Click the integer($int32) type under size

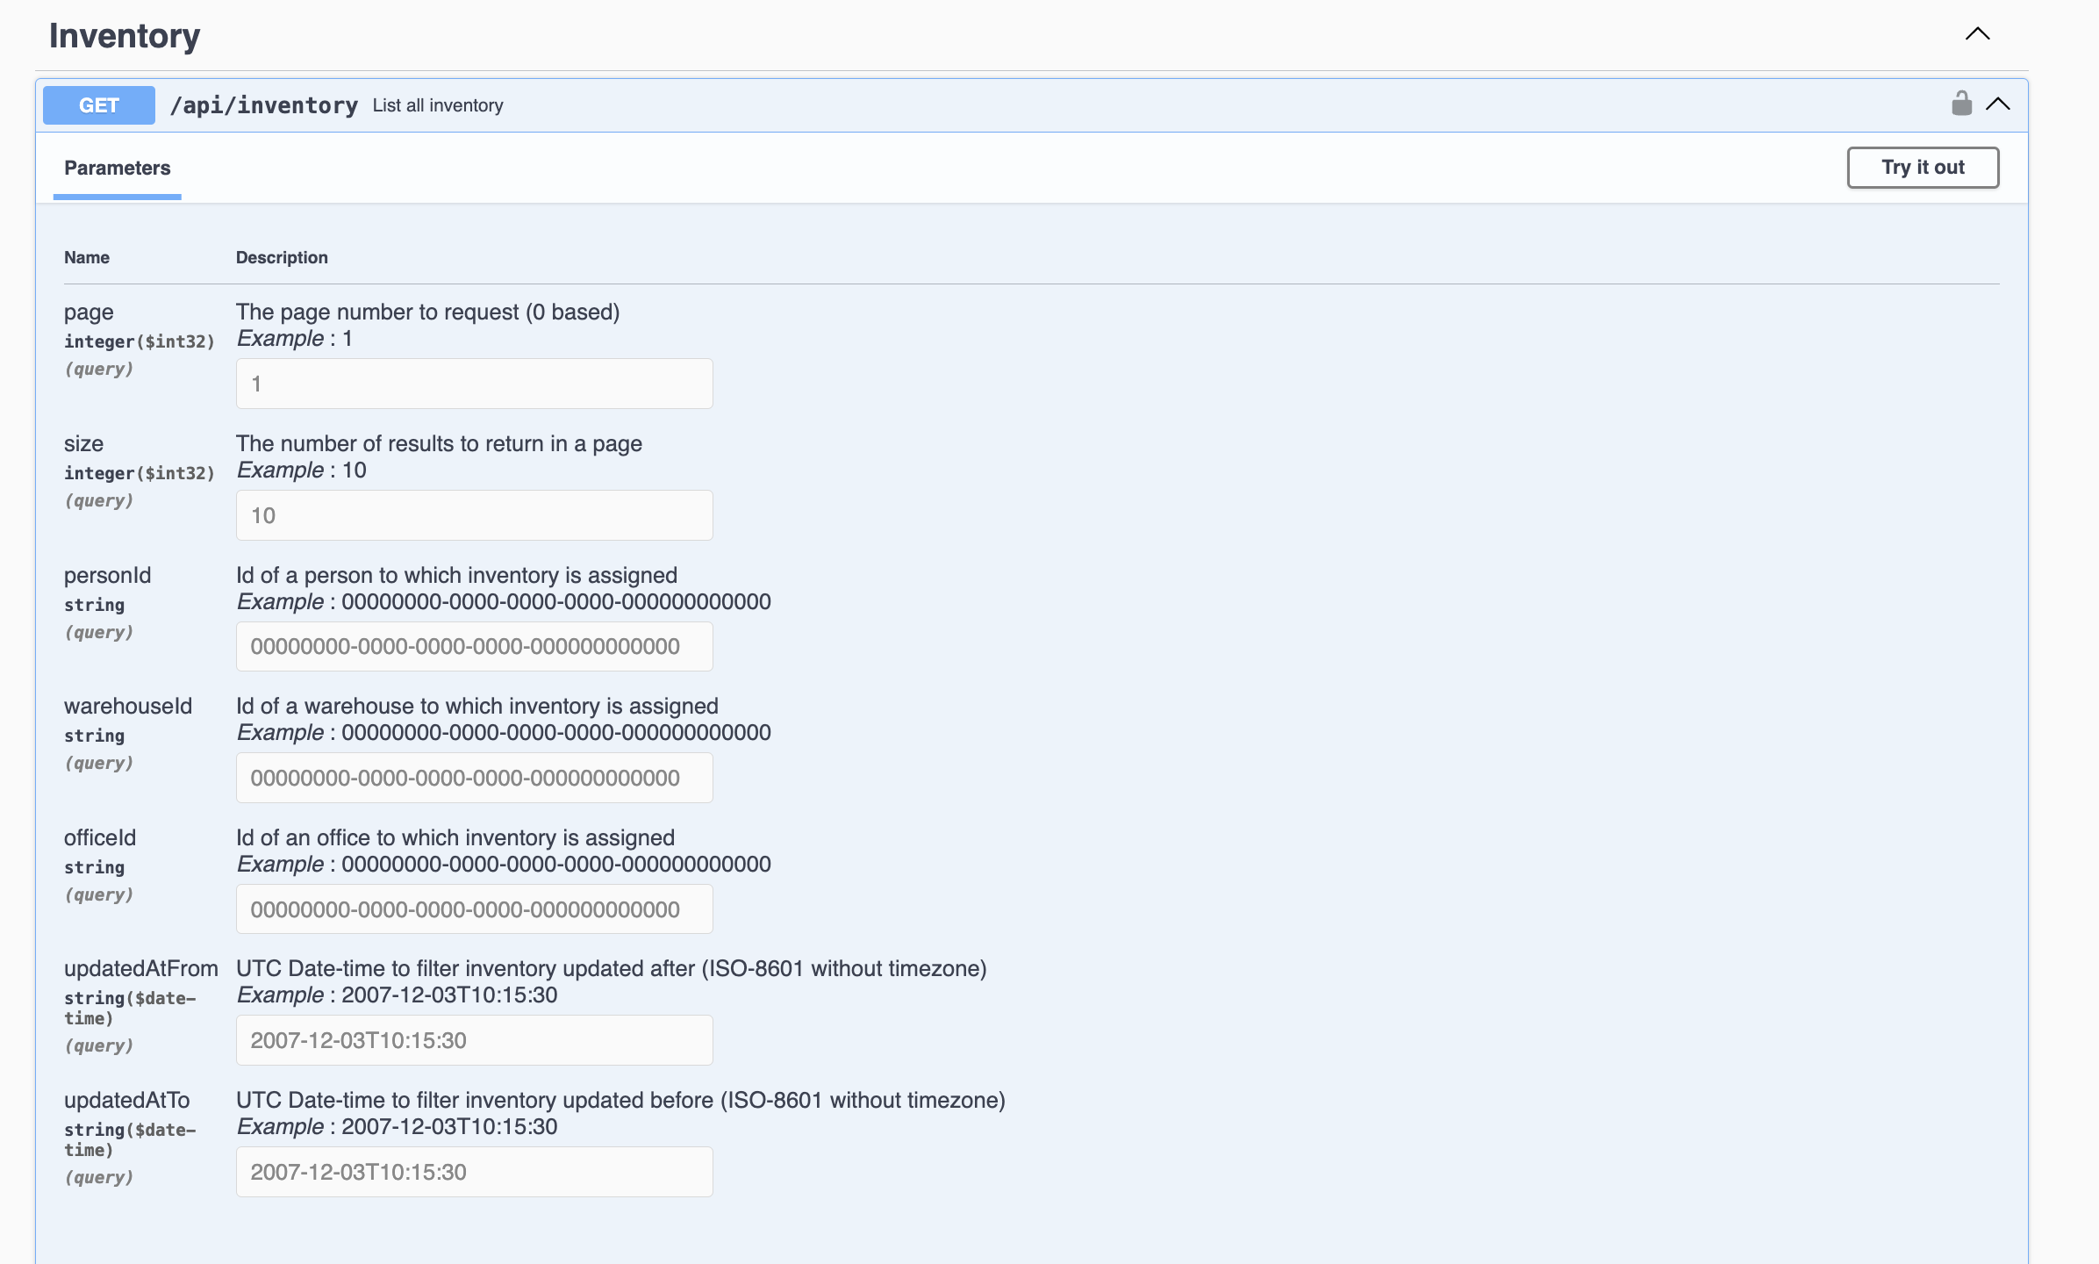click(139, 473)
